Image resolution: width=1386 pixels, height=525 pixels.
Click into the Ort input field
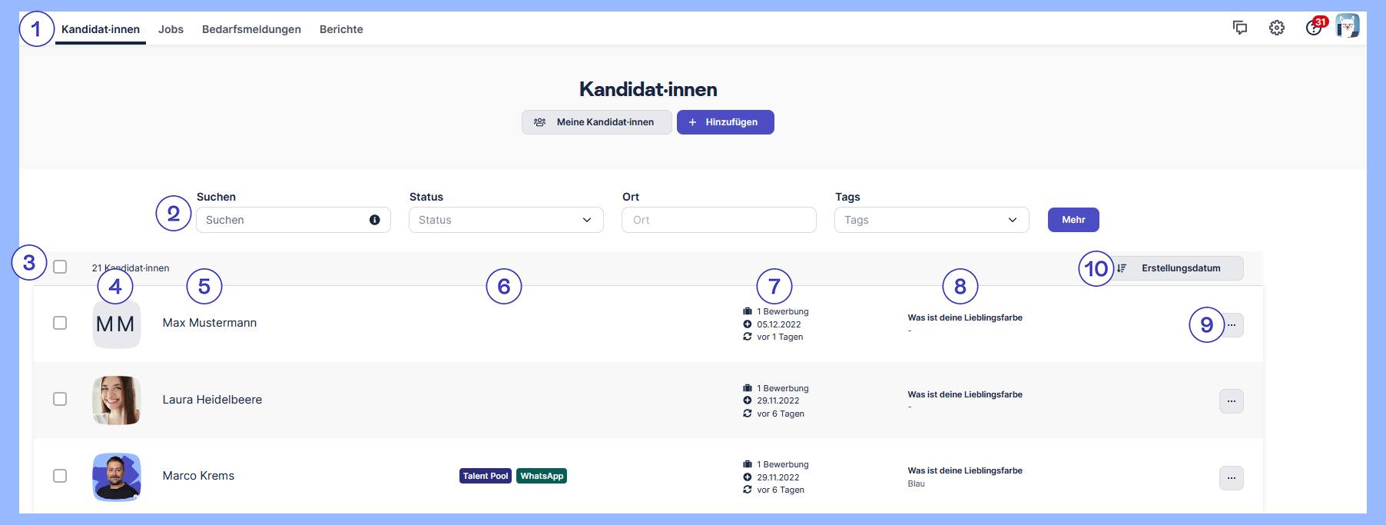718,220
